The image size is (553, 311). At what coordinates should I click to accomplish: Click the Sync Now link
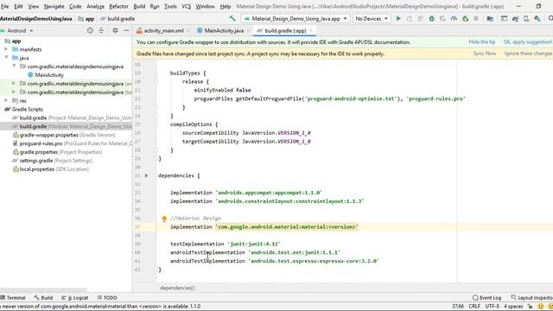(x=484, y=54)
